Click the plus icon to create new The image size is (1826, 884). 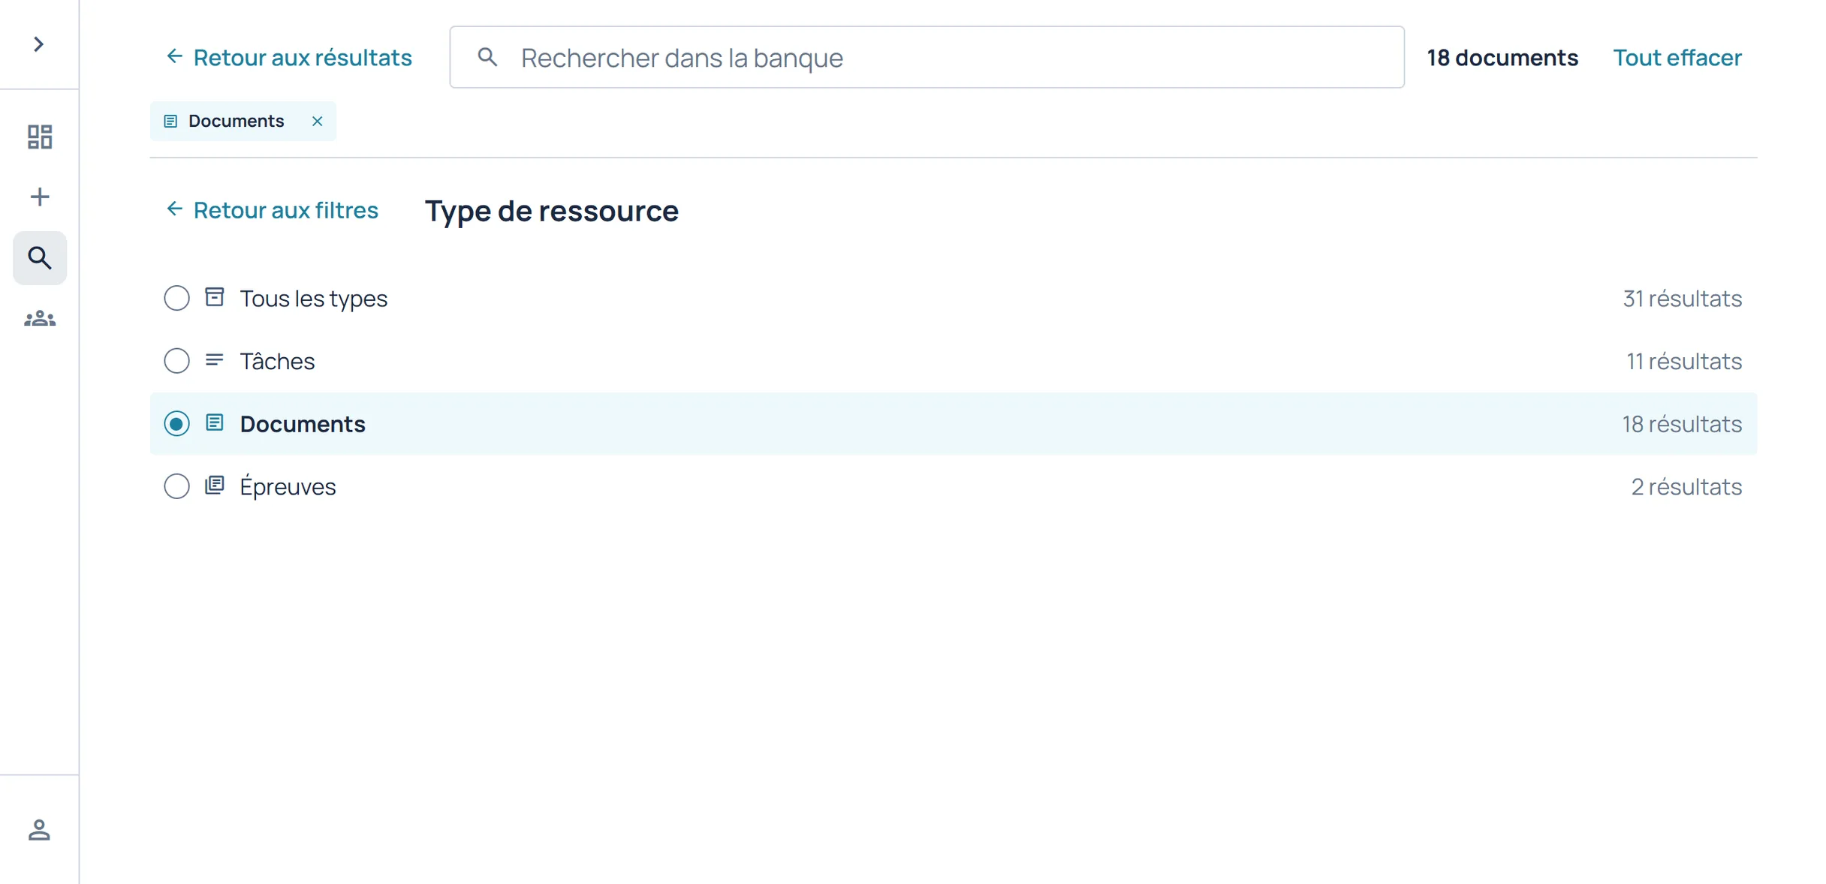tap(40, 197)
